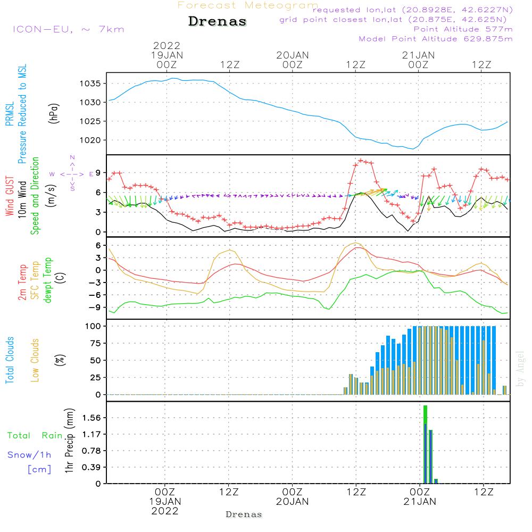Click the '20JAN' bottom axis date label
532x532 pixels.
point(292,501)
